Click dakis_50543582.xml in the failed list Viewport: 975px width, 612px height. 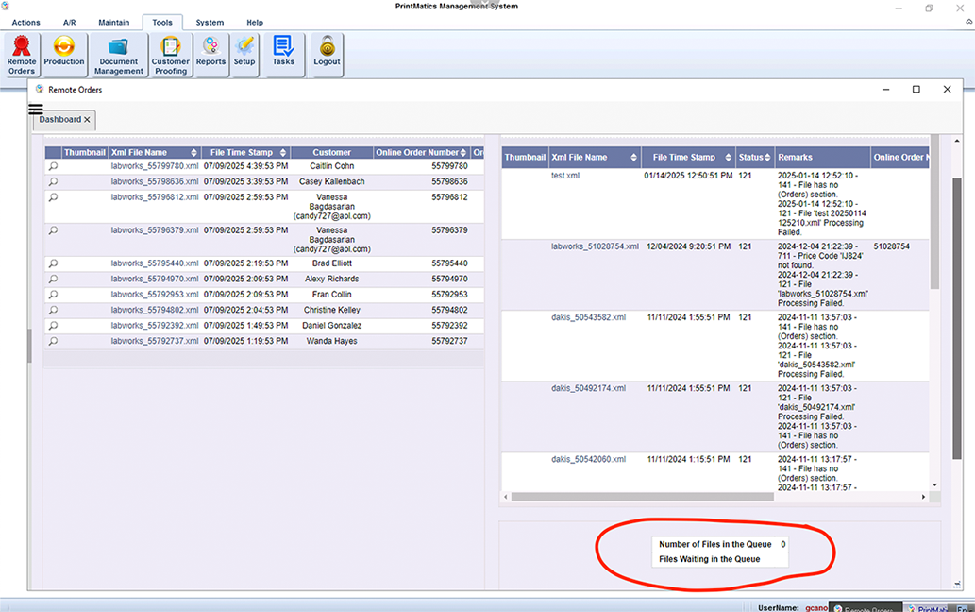tap(588, 317)
